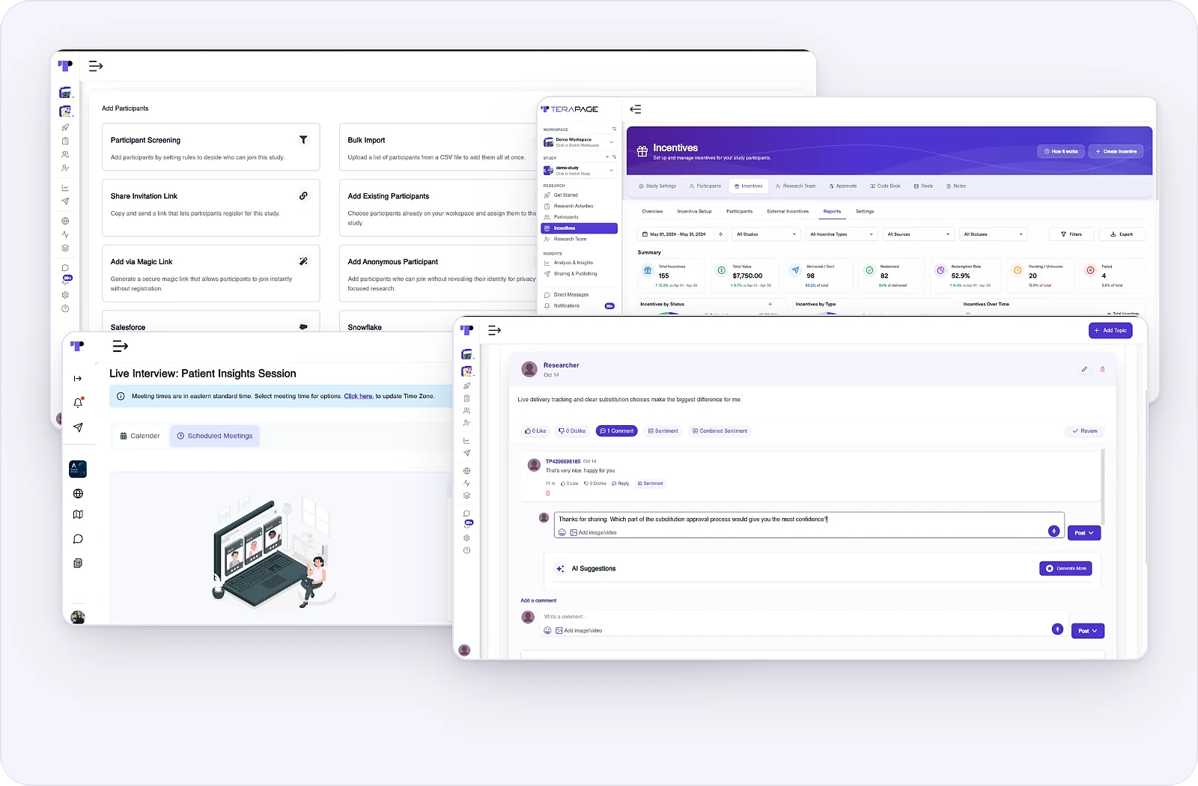
Task: Open chat bubble icon in Live Interview sidebar
Action: tap(78, 539)
